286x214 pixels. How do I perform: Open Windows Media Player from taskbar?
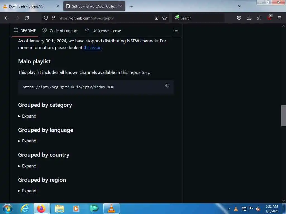pos(76,208)
